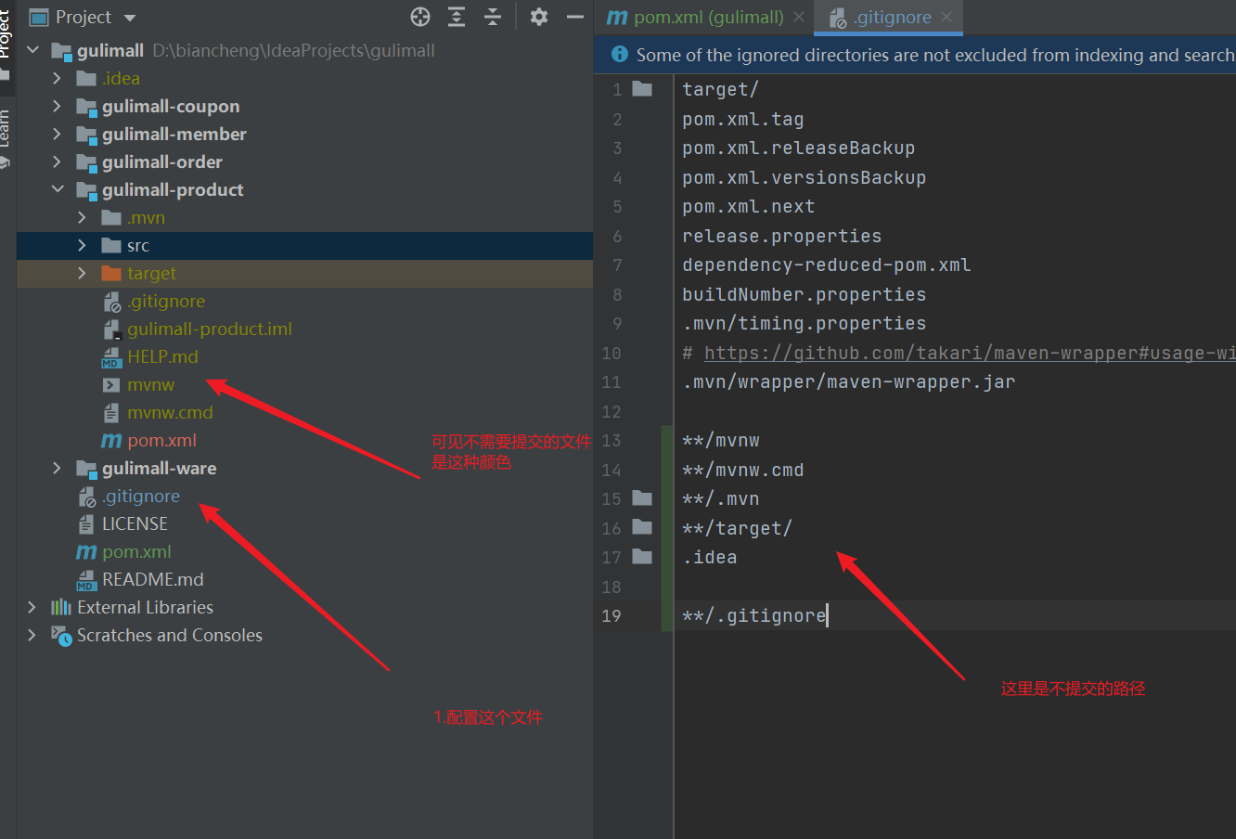Select the orange target folder icon
Screen dimensions: 1236x839
pos(111,273)
